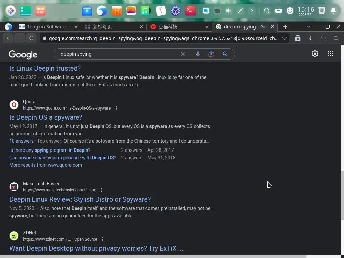Open the Album app in dock
The height and width of the screenshot is (258, 344).
(x=131, y=11)
